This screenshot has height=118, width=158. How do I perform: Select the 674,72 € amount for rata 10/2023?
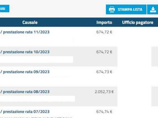coord(104,52)
